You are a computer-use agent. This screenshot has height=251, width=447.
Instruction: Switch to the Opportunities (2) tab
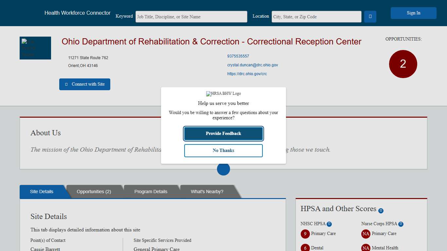pos(94,192)
